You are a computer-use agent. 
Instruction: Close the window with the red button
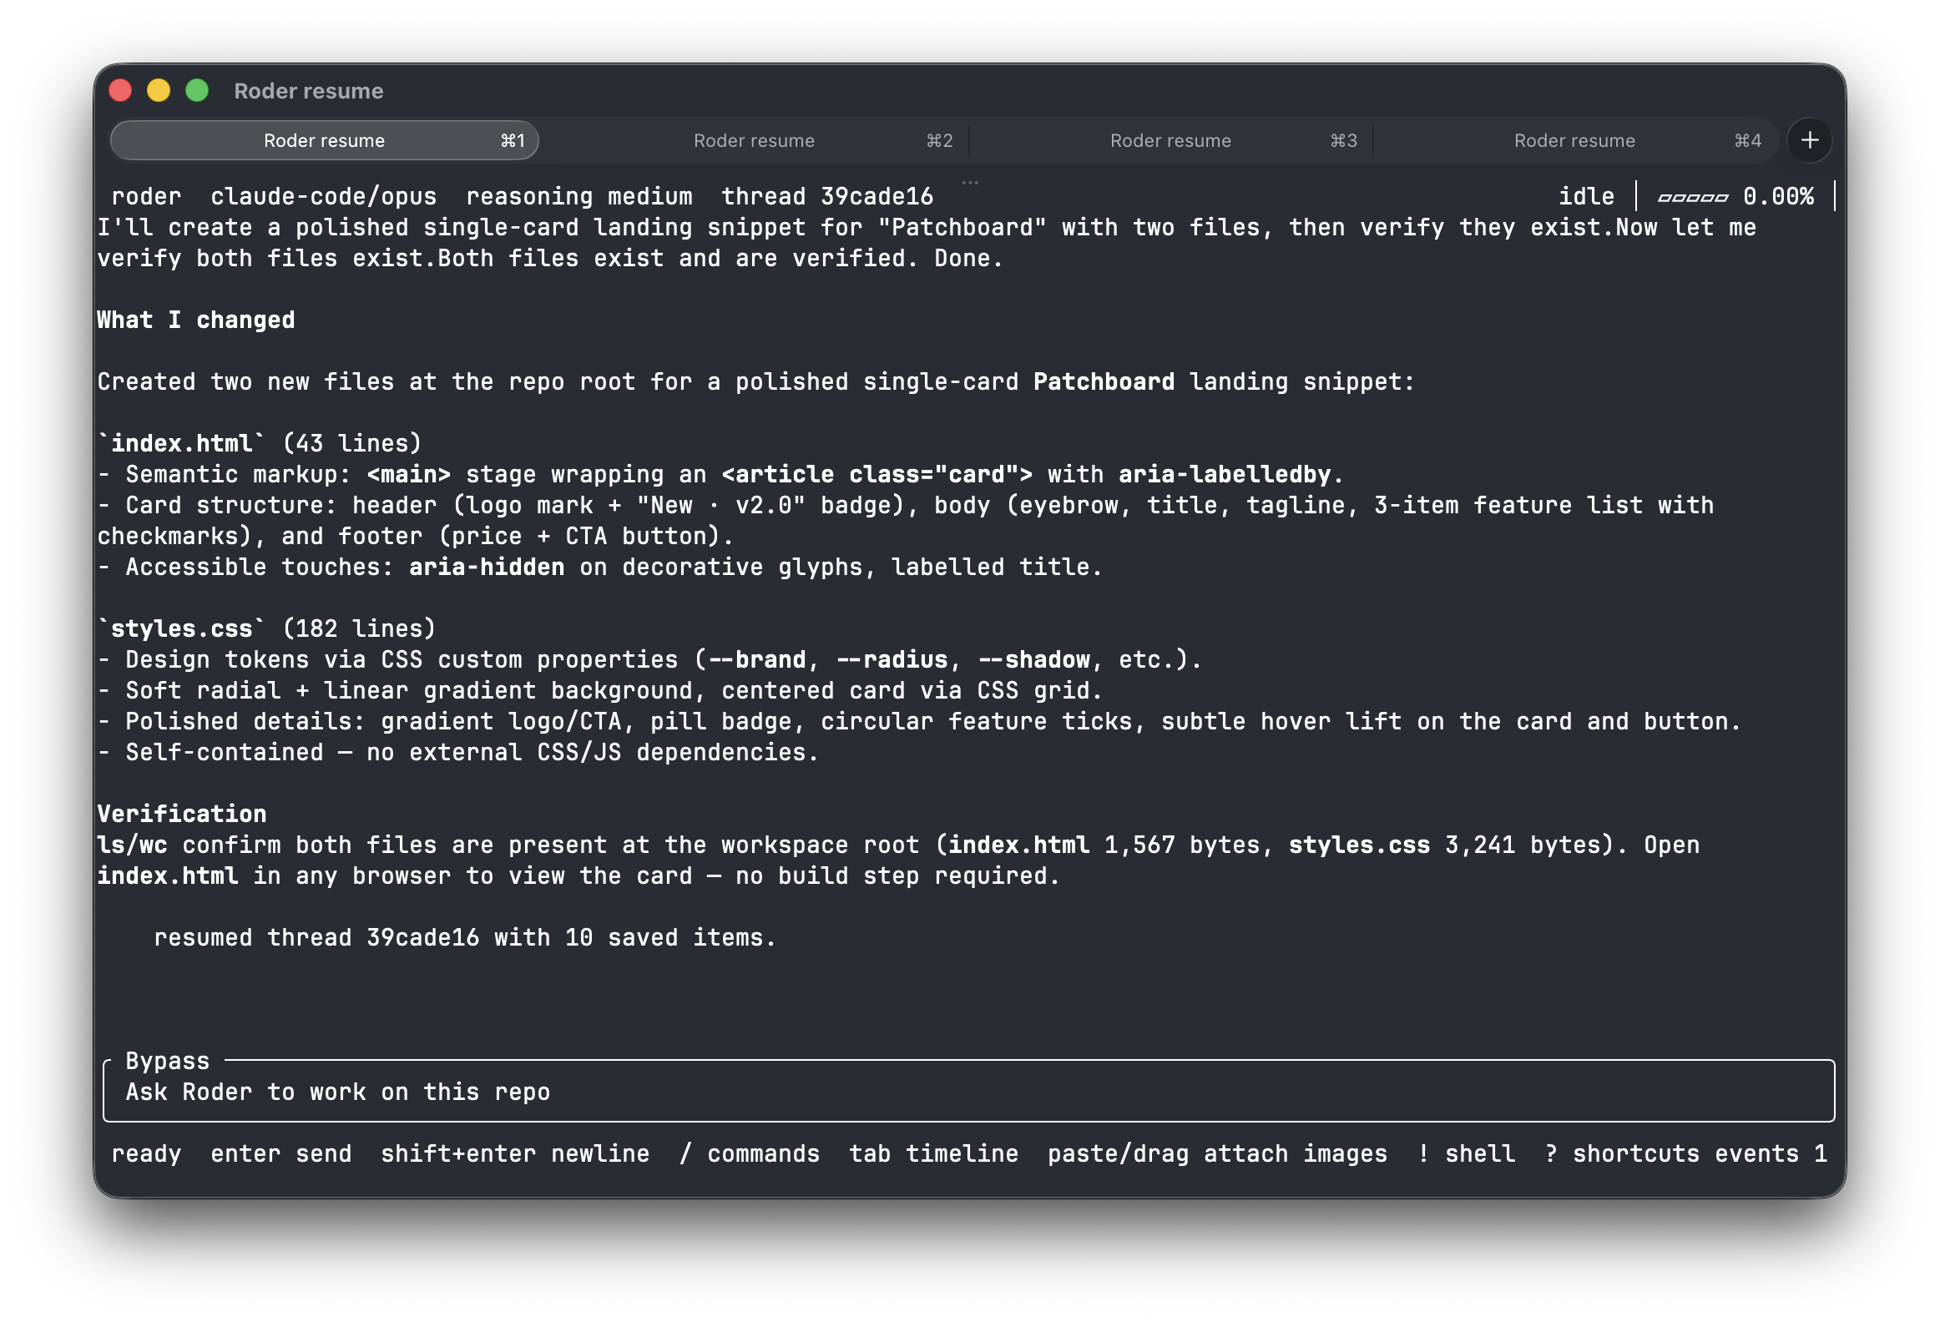click(121, 90)
